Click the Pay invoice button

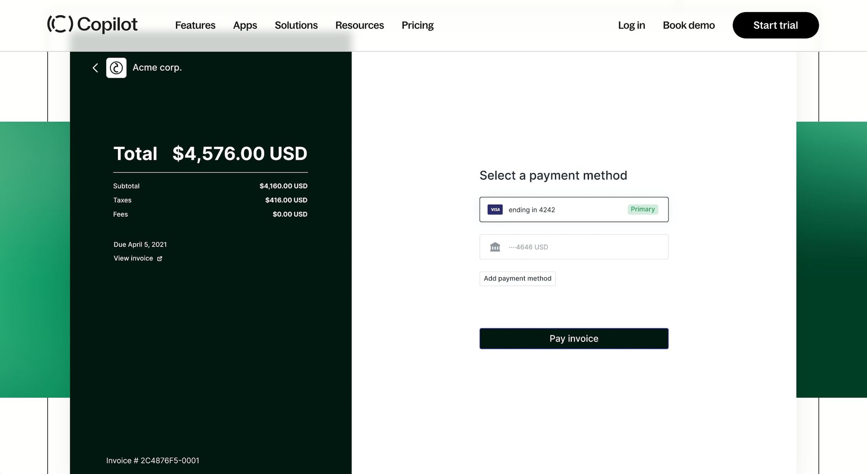pyautogui.click(x=574, y=338)
